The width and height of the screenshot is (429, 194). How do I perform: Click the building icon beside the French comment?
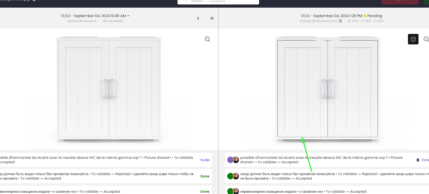(x=418, y=160)
